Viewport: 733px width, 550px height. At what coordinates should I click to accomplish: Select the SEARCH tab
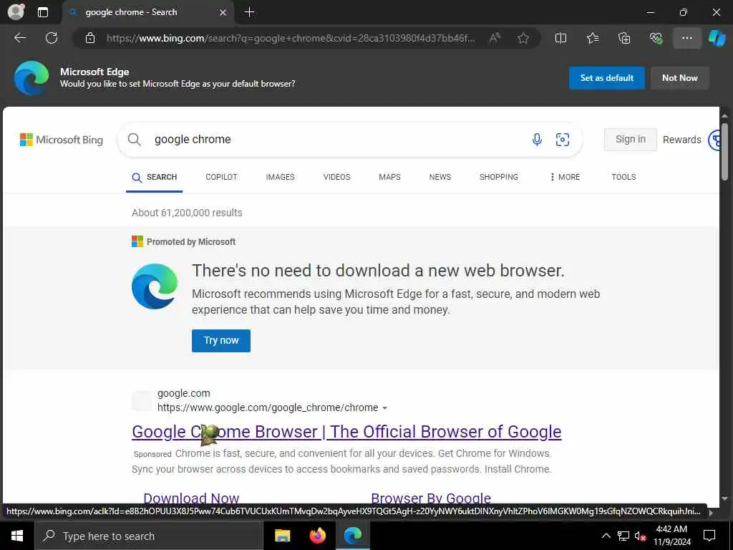(155, 178)
